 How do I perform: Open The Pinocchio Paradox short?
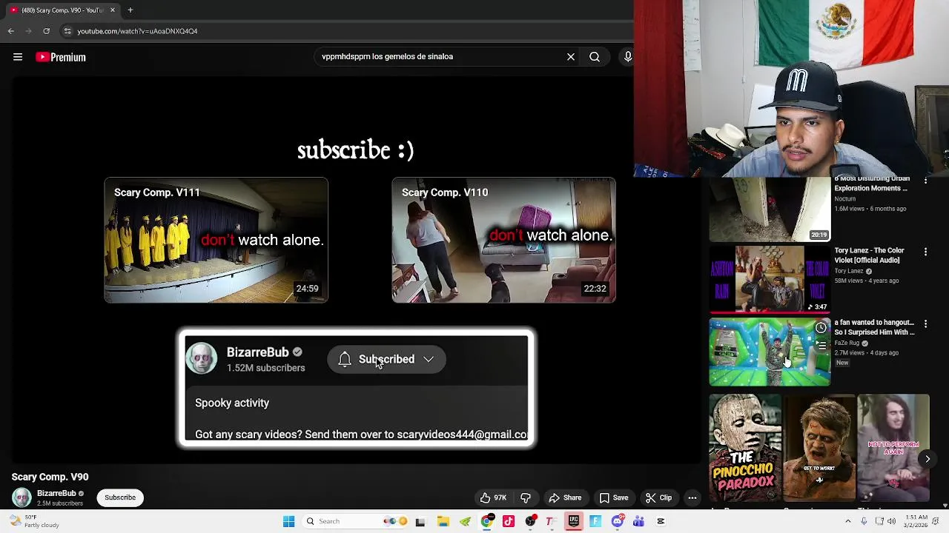point(745,448)
